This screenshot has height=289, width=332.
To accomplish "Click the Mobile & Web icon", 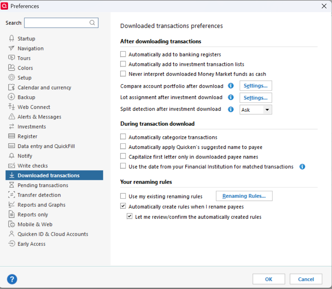I will tap(12, 224).
